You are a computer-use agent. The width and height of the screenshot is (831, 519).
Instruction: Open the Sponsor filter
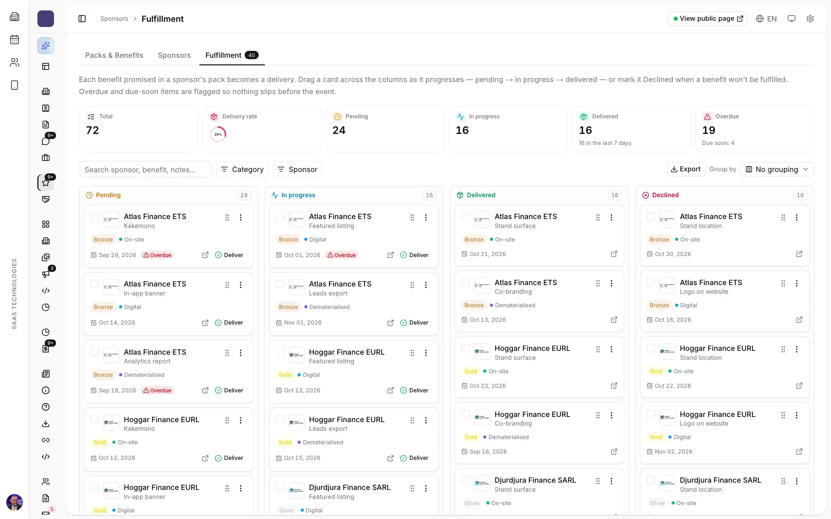pyautogui.click(x=297, y=169)
